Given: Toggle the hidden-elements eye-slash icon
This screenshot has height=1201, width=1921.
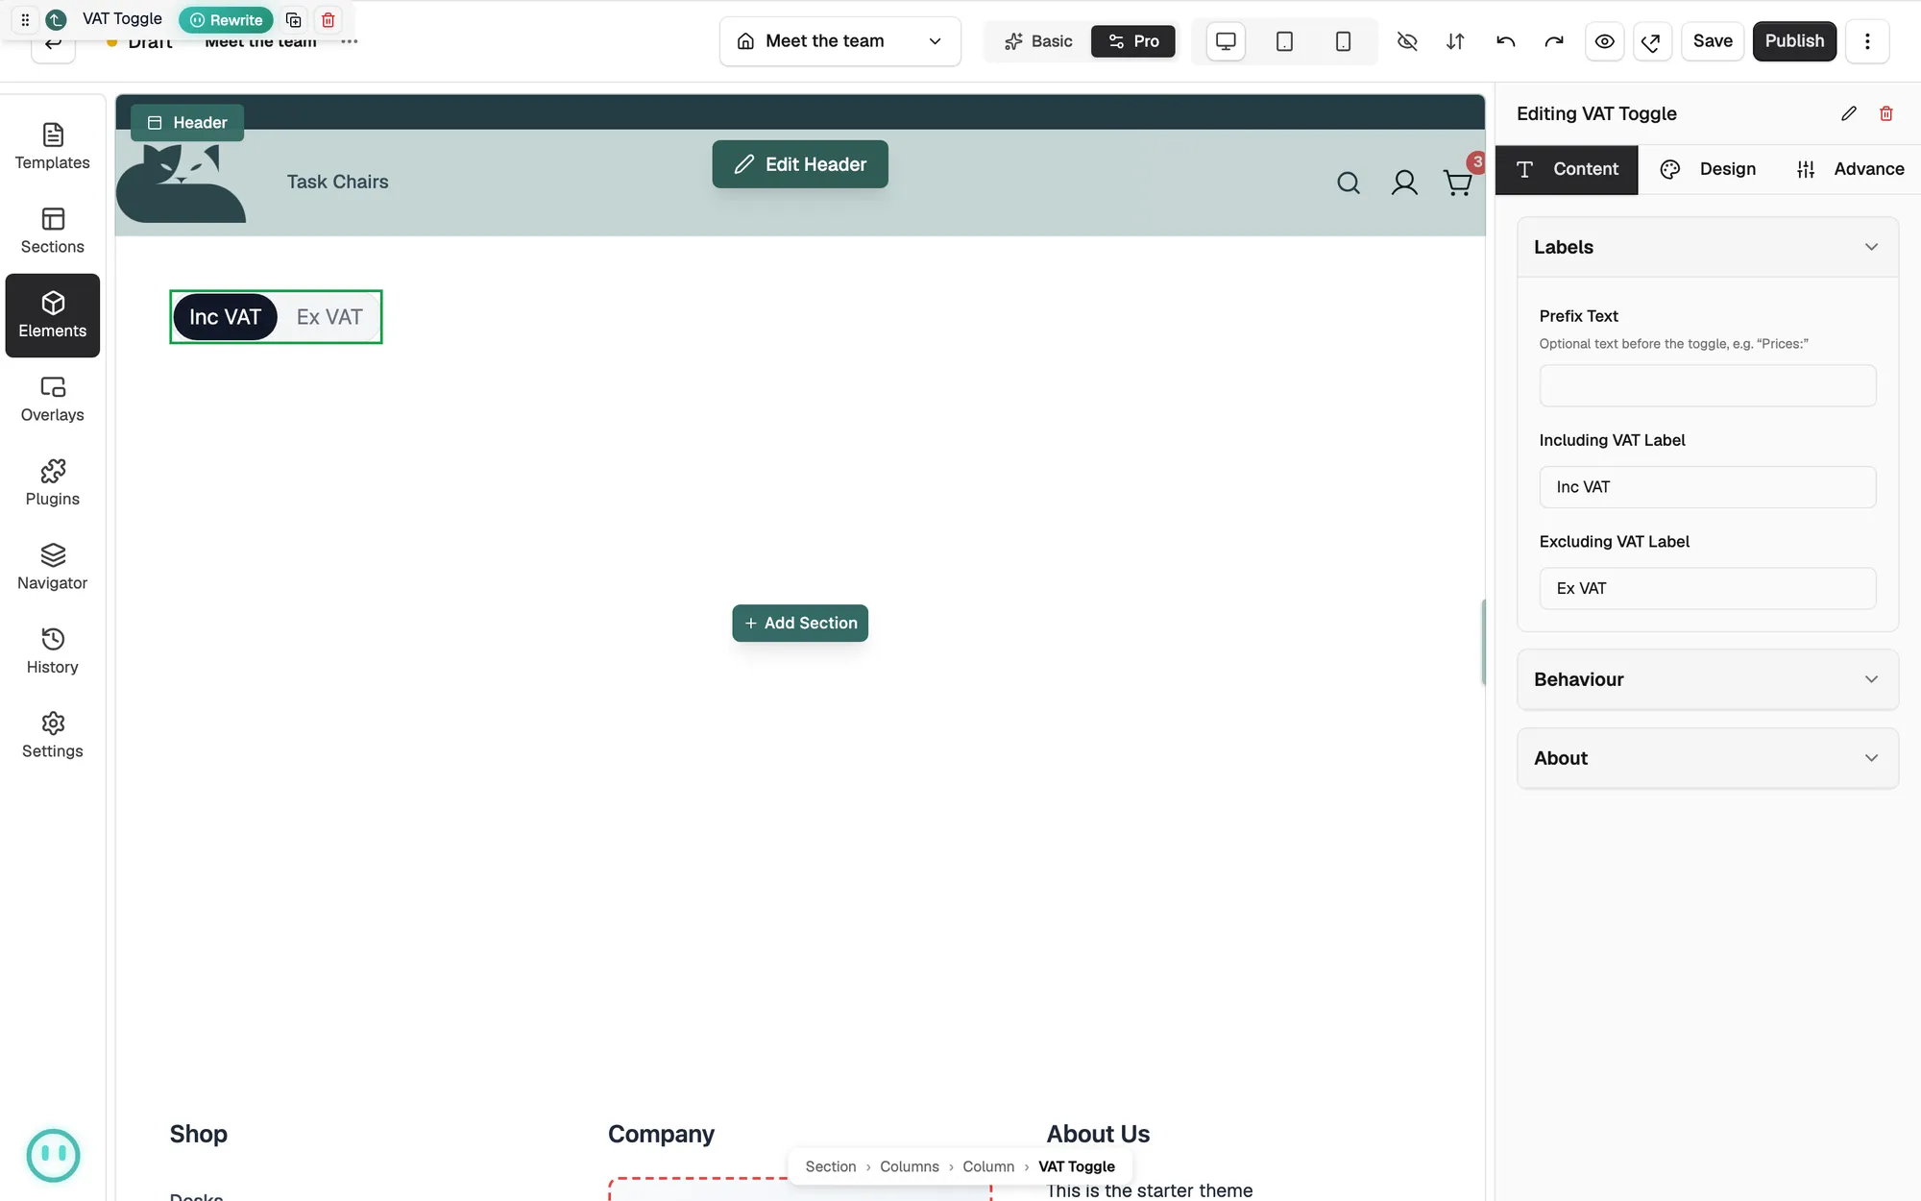Looking at the screenshot, I should (1407, 41).
